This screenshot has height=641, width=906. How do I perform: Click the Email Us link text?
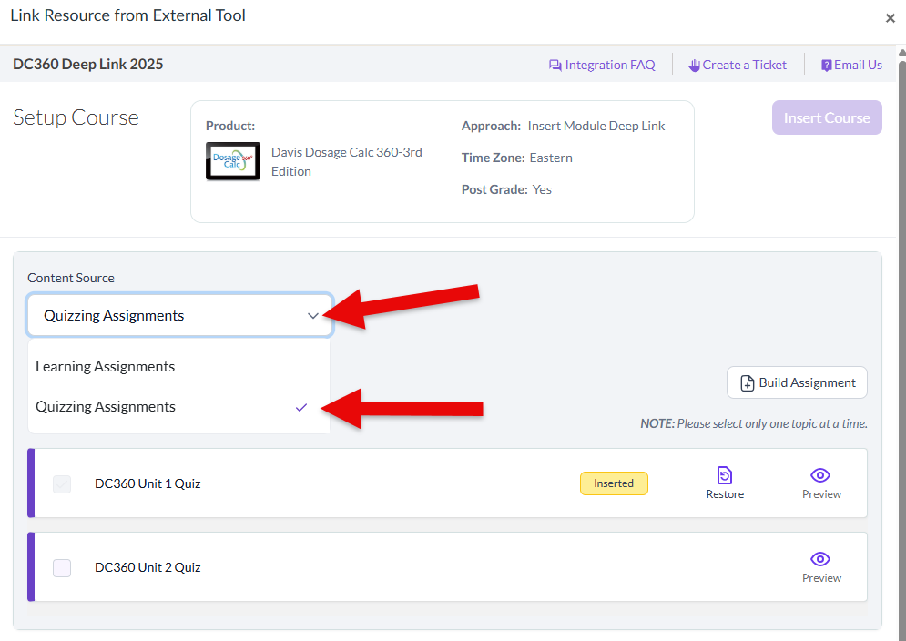point(858,66)
